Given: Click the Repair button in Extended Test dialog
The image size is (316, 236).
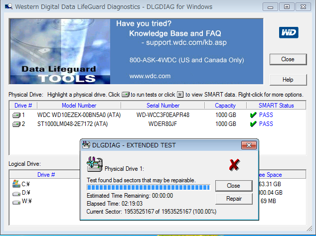Looking at the screenshot, I should click(x=234, y=199).
